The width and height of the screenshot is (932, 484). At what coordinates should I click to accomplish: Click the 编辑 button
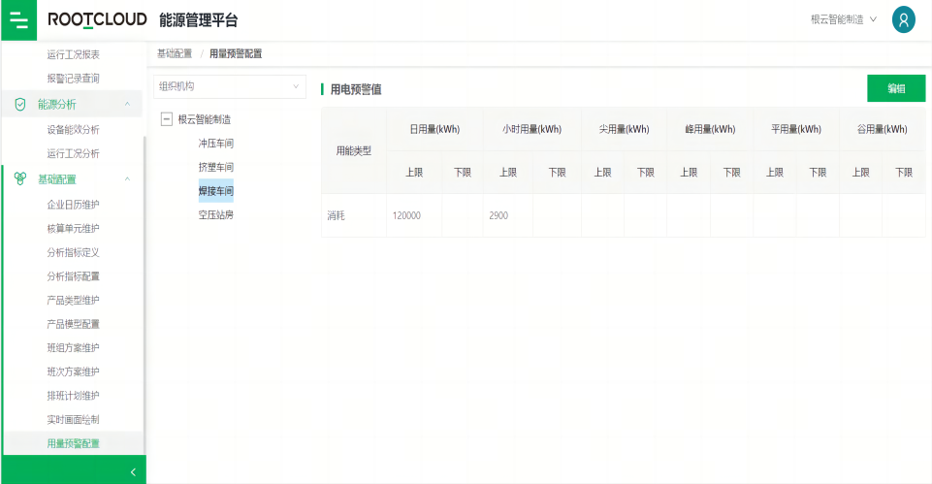pyautogui.click(x=895, y=88)
